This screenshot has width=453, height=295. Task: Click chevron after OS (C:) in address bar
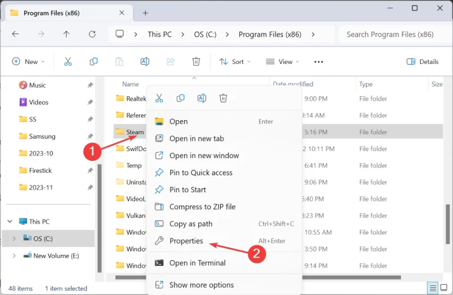[x=227, y=35]
